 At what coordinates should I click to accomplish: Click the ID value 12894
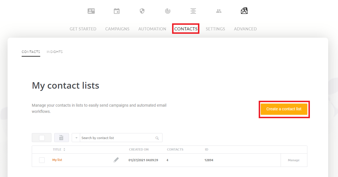click(x=209, y=160)
